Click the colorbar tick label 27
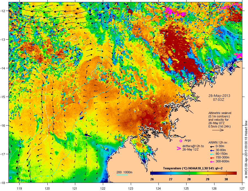The image size is (248, 191). (x=170, y=179)
